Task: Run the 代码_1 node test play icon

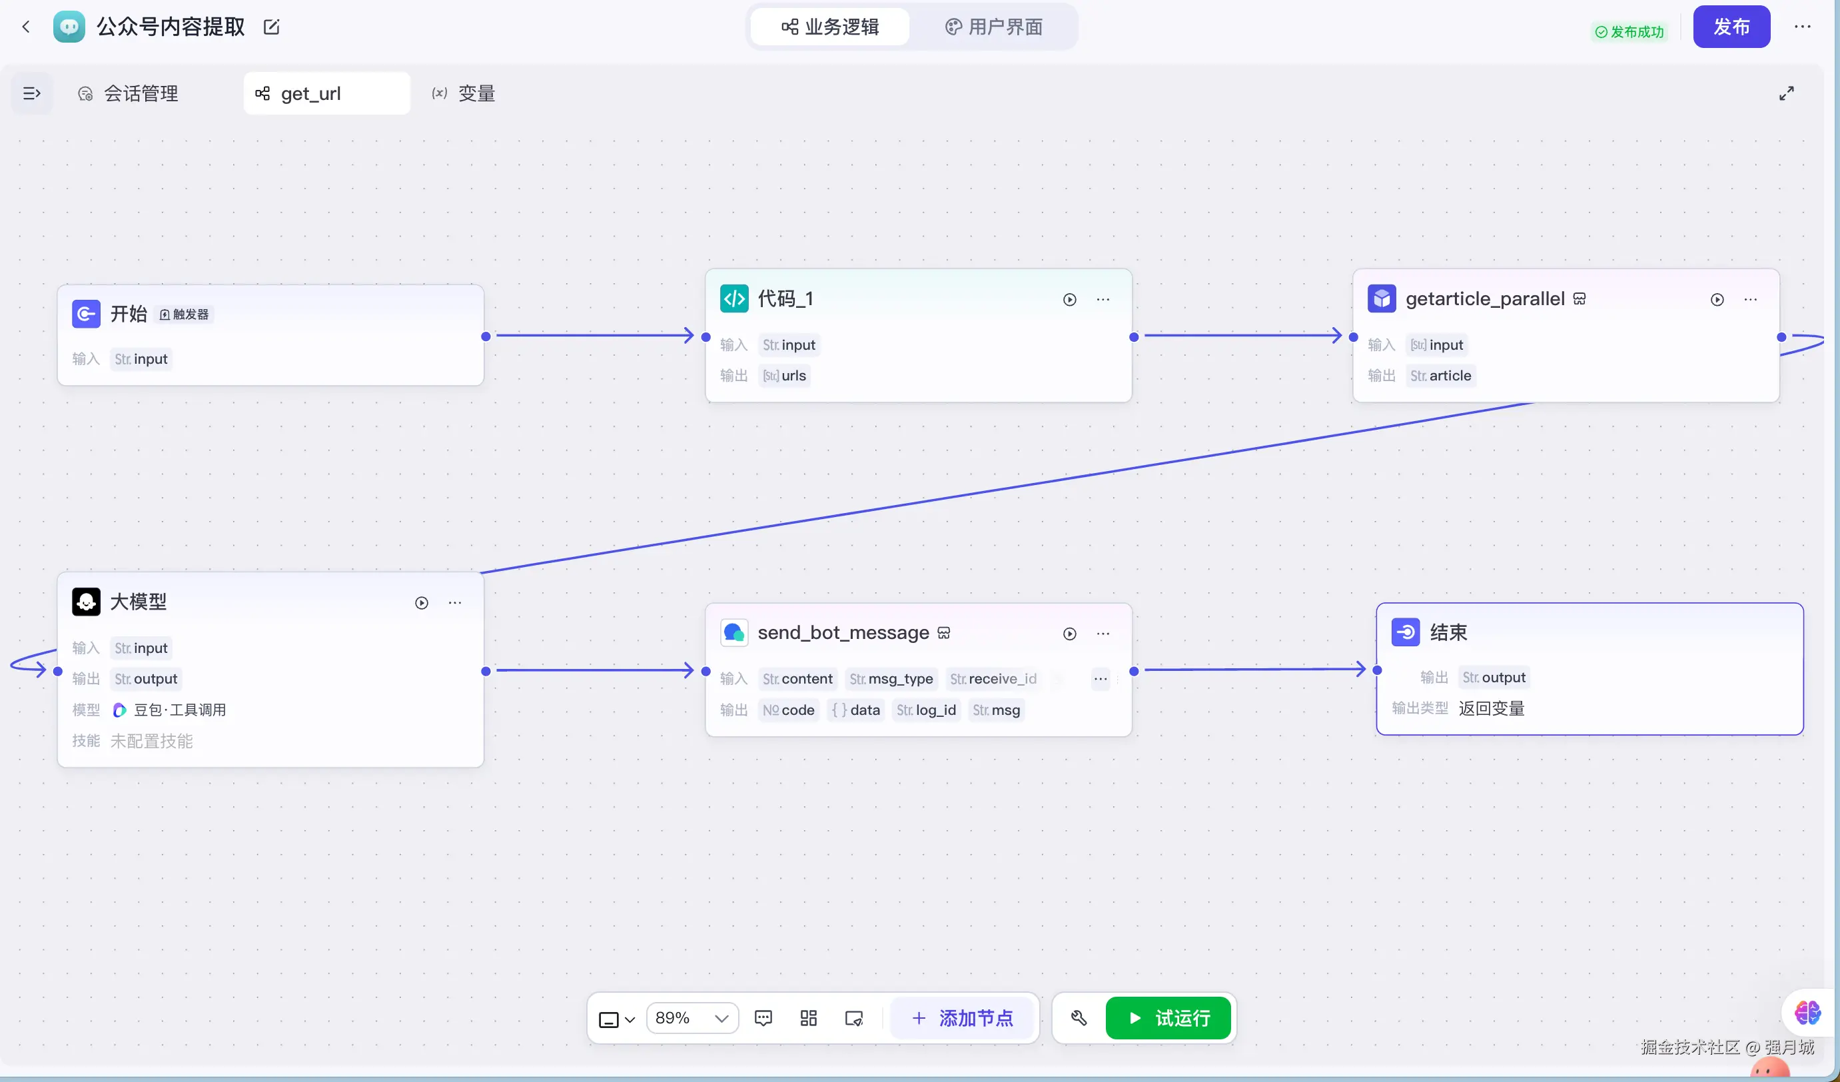Action: click(1069, 299)
